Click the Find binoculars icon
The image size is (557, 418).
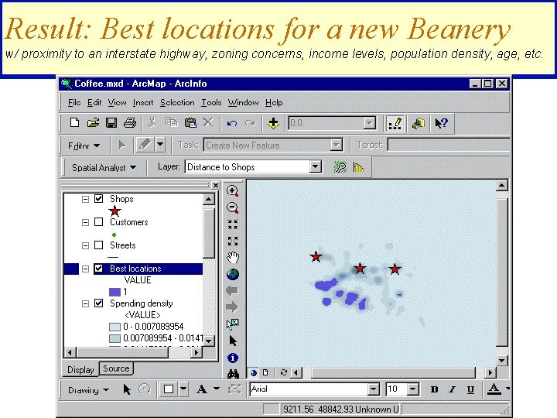tap(233, 374)
